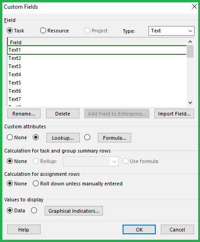This screenshot has height=242, width=200.
Task: Select Text3 in the field list
Action: 97,66
